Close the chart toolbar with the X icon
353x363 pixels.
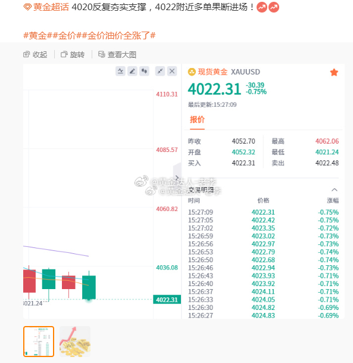[172, 71]
